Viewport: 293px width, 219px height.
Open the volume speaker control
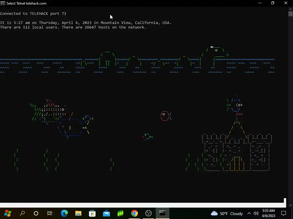[x=256, y=213]
